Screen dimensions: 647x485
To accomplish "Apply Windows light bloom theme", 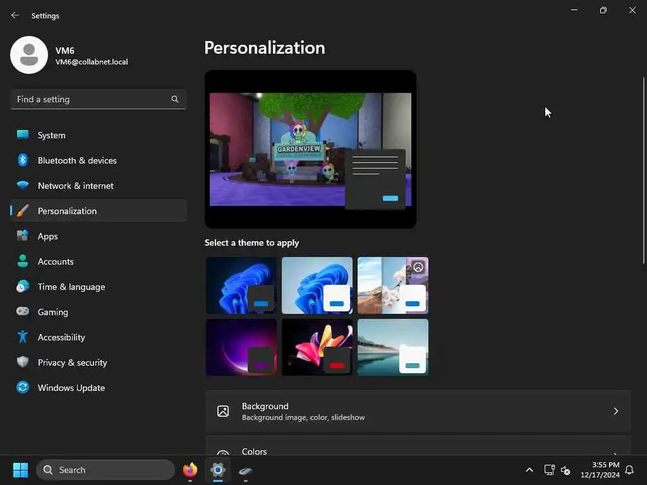I will 317,285.
